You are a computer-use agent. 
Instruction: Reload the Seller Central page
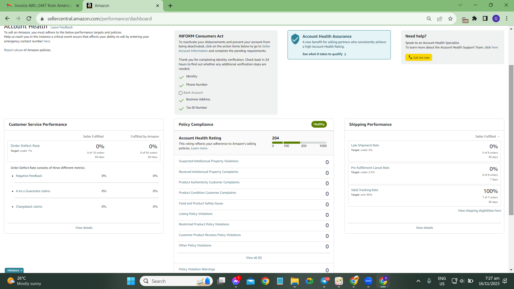(29, 18)
